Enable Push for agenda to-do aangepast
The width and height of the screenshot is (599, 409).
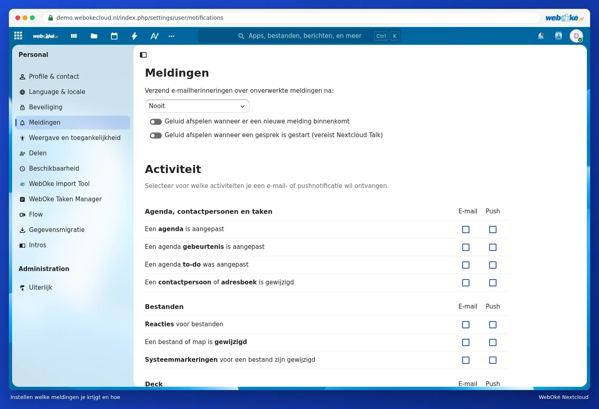tap(493, 265)
